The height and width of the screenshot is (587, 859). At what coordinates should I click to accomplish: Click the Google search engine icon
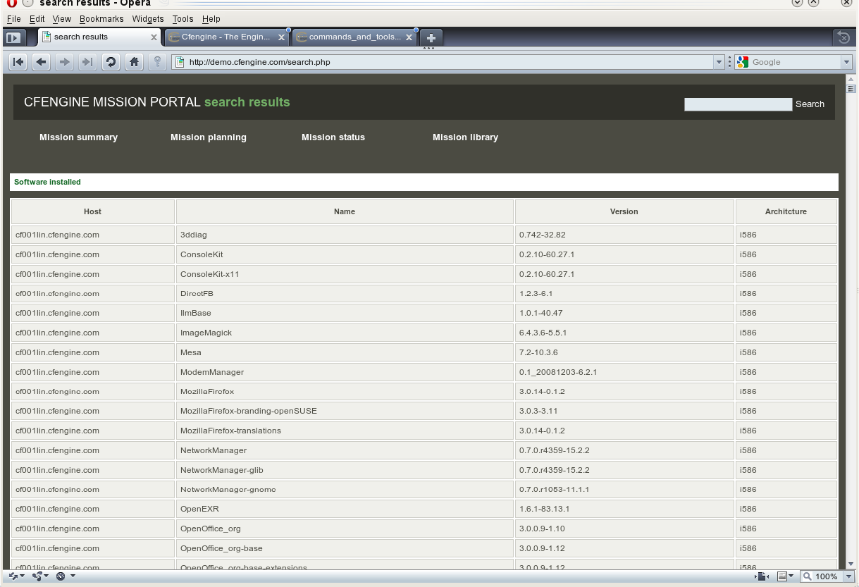(x=743, y=62)
